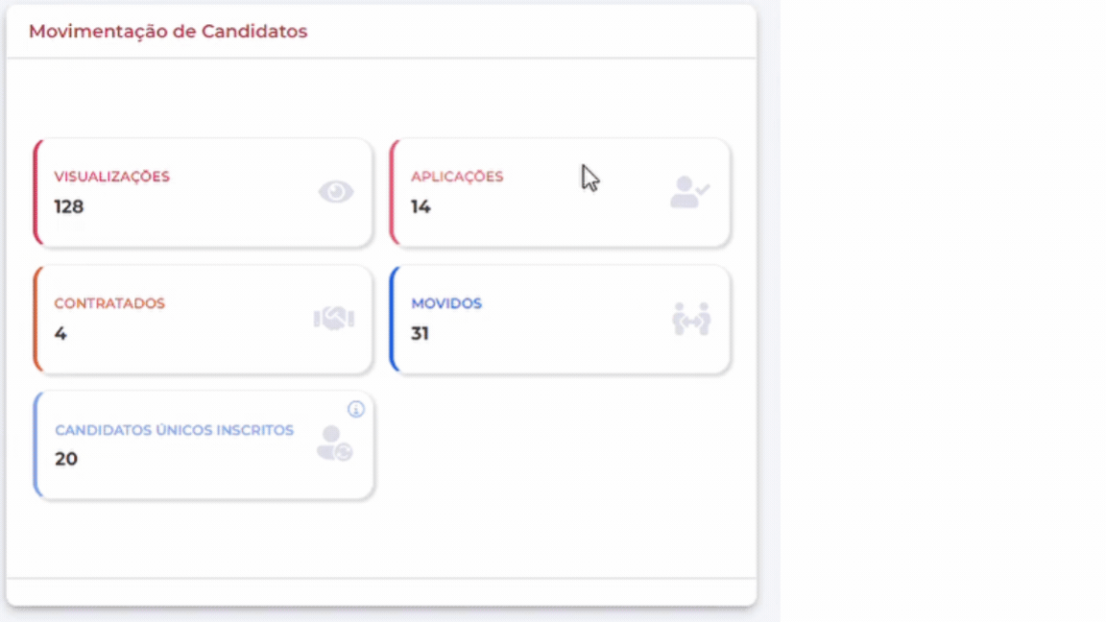The image size is (1106, 622).
Task: Click the value 31 under Movidos
Action: [x=421, y=333]
